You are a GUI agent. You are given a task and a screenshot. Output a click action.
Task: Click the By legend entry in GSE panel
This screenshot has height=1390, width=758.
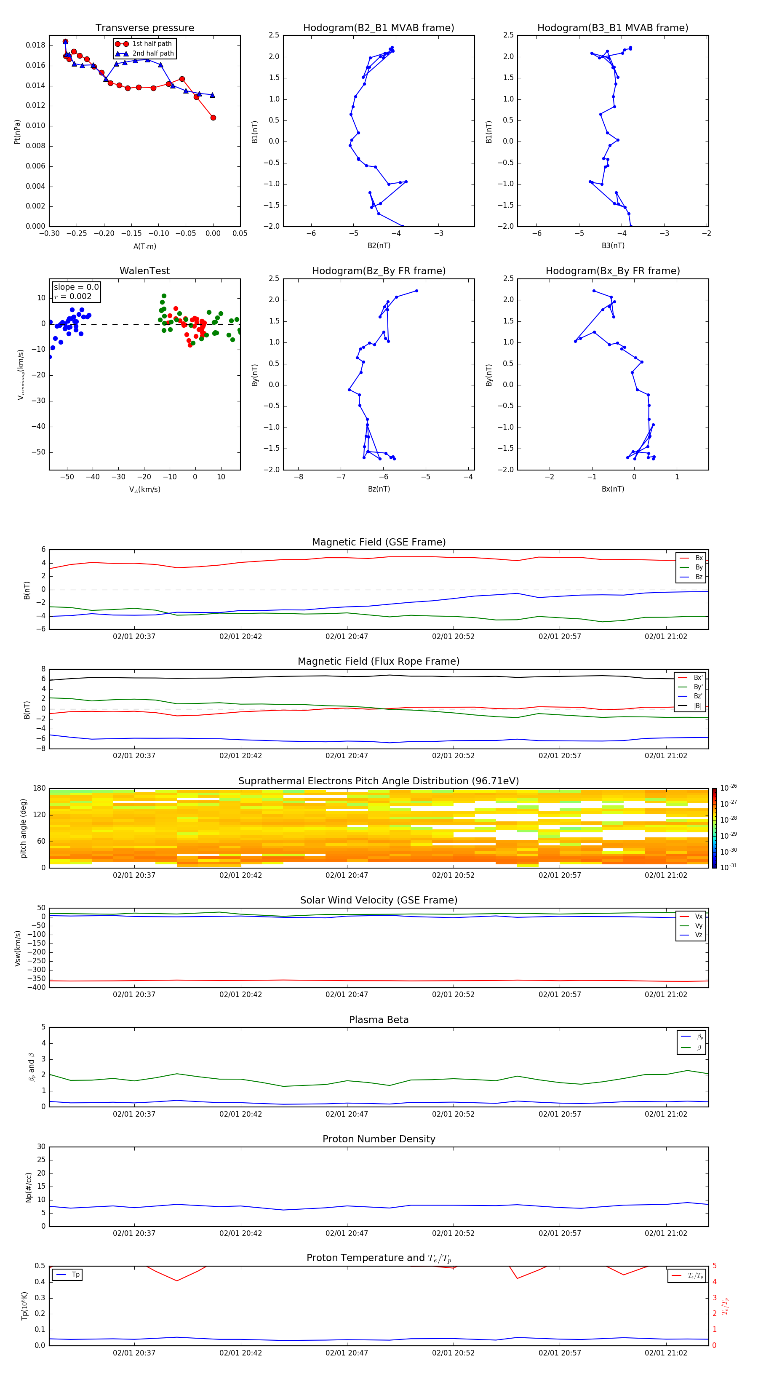click(691, 567)
